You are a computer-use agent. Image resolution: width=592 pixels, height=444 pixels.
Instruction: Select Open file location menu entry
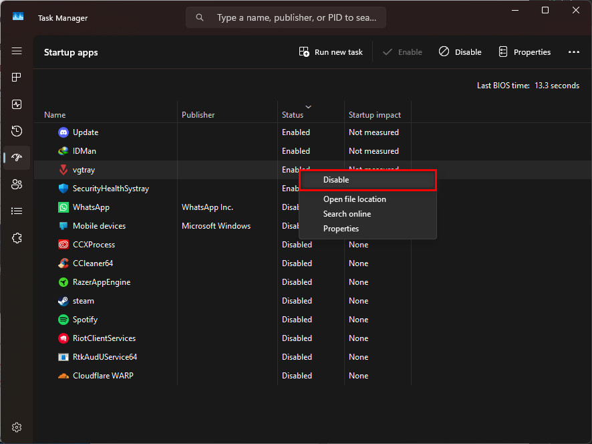coord(354,199)
